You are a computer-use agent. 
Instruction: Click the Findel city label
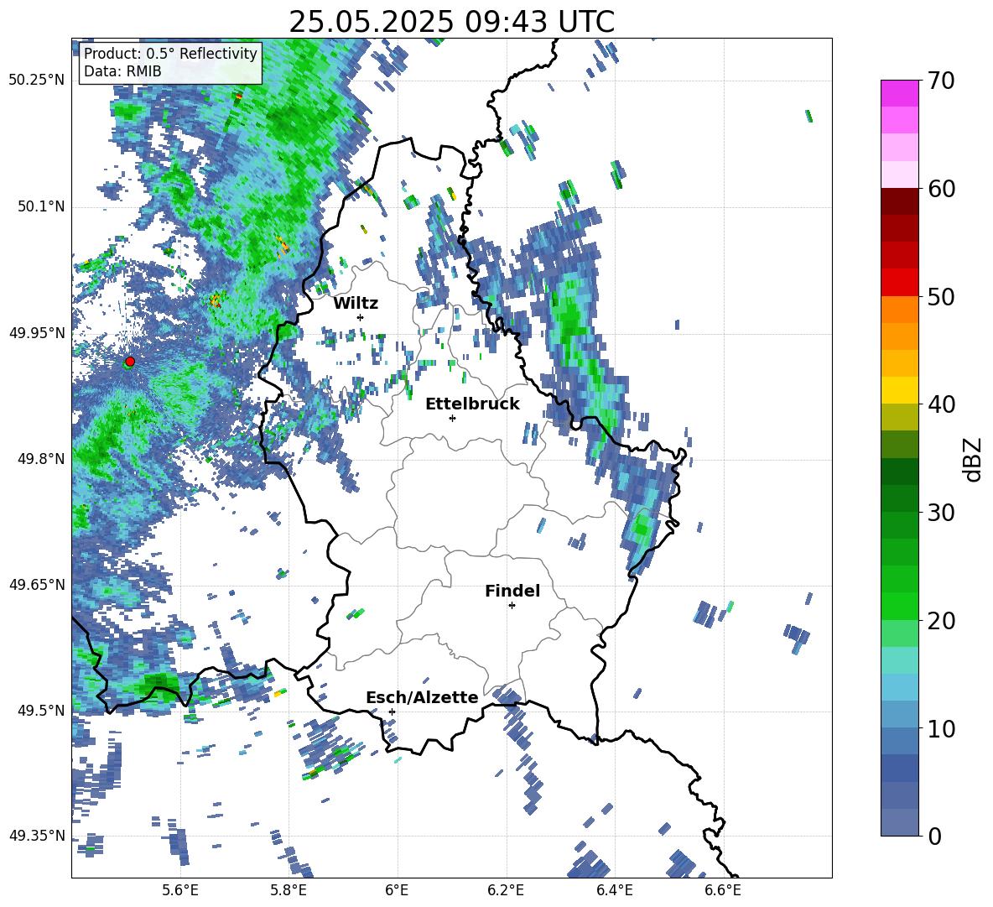click(x=512, y=591)
